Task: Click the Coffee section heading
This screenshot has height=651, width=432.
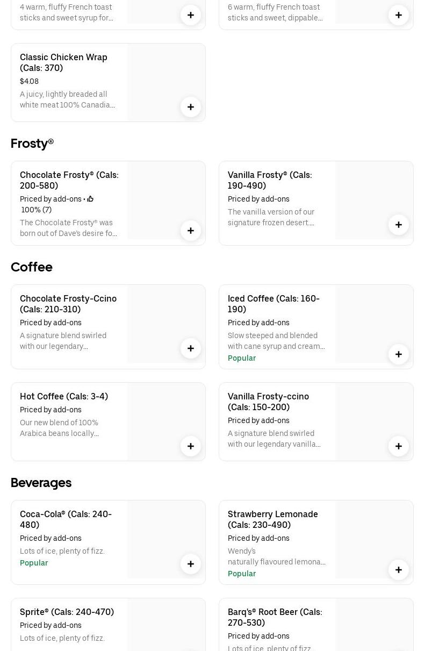Action: pos(32,267)
